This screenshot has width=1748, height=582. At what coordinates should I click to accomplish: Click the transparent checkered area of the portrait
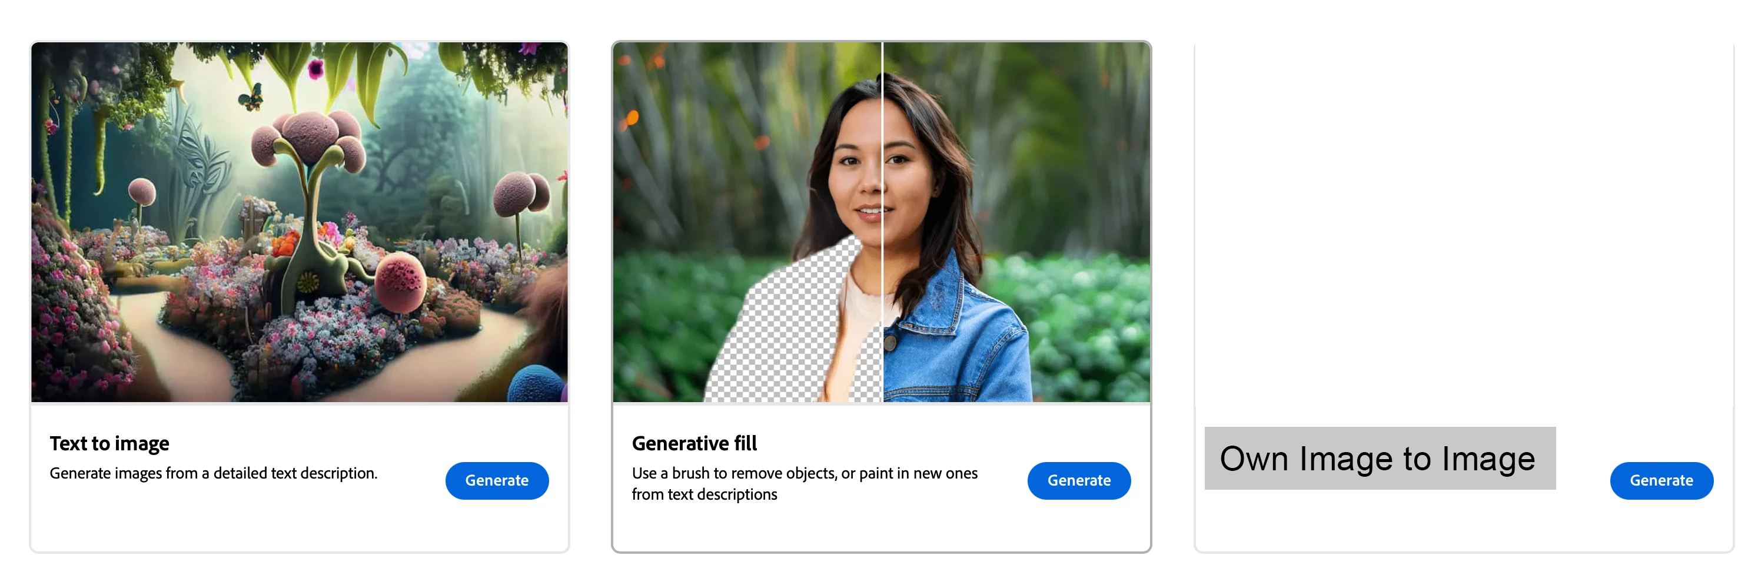coord(794,325)
